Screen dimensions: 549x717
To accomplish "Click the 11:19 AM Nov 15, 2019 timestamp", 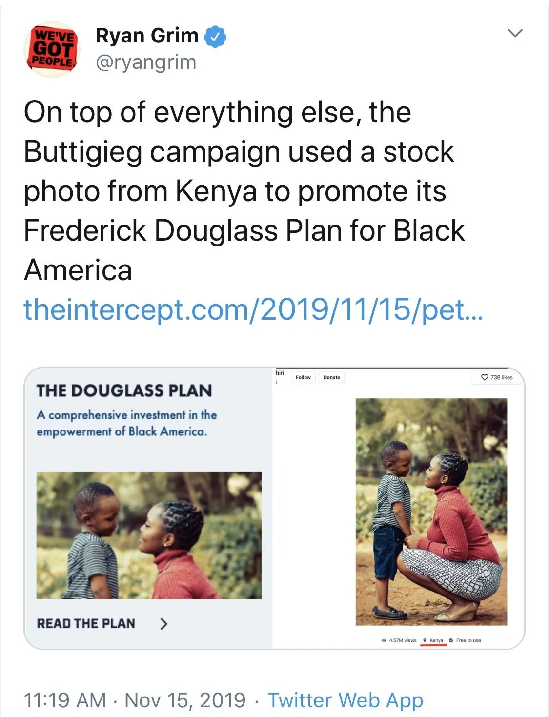I will (134, 700).
